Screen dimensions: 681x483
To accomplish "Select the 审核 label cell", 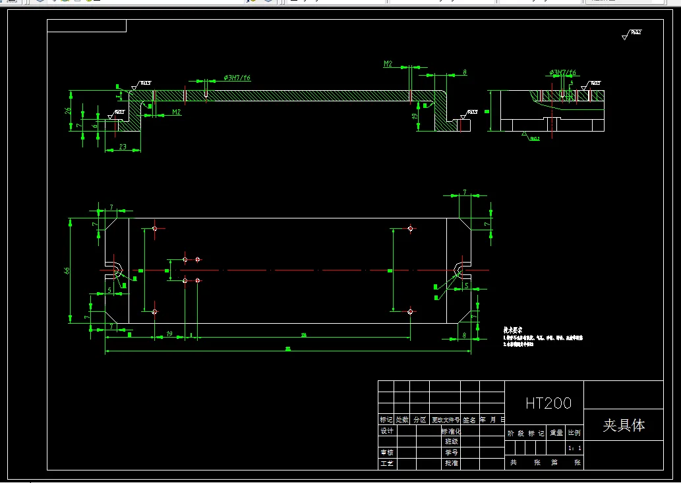I will [x=387, y=452].
